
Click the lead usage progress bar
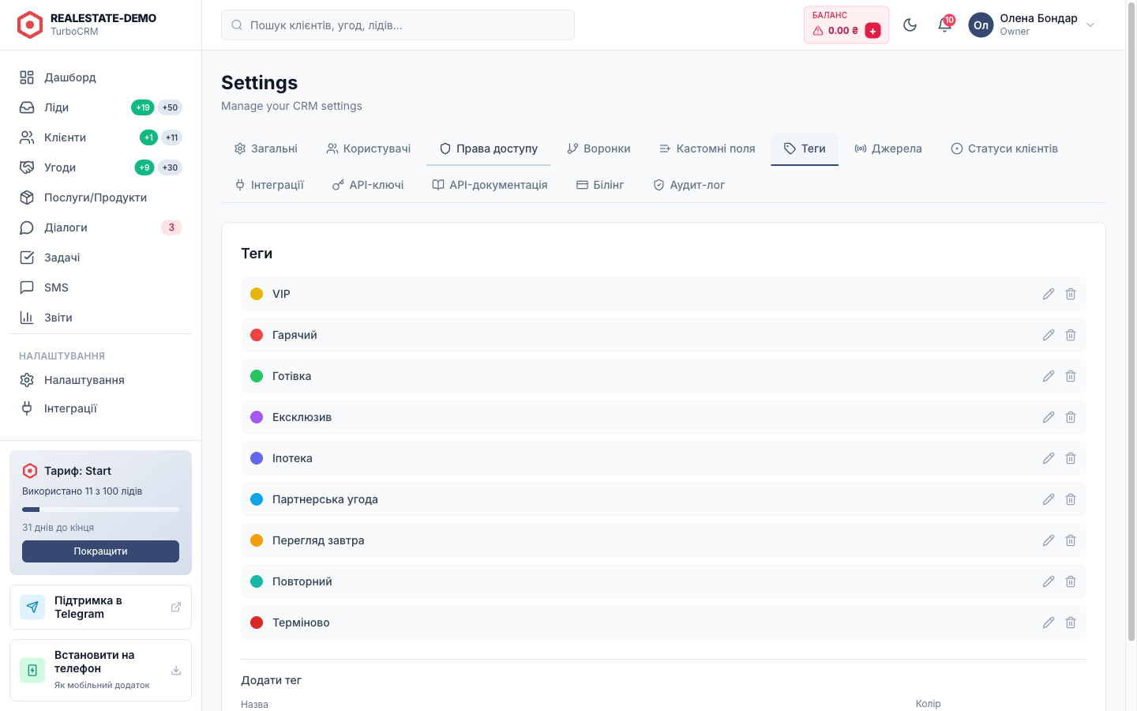100,510
